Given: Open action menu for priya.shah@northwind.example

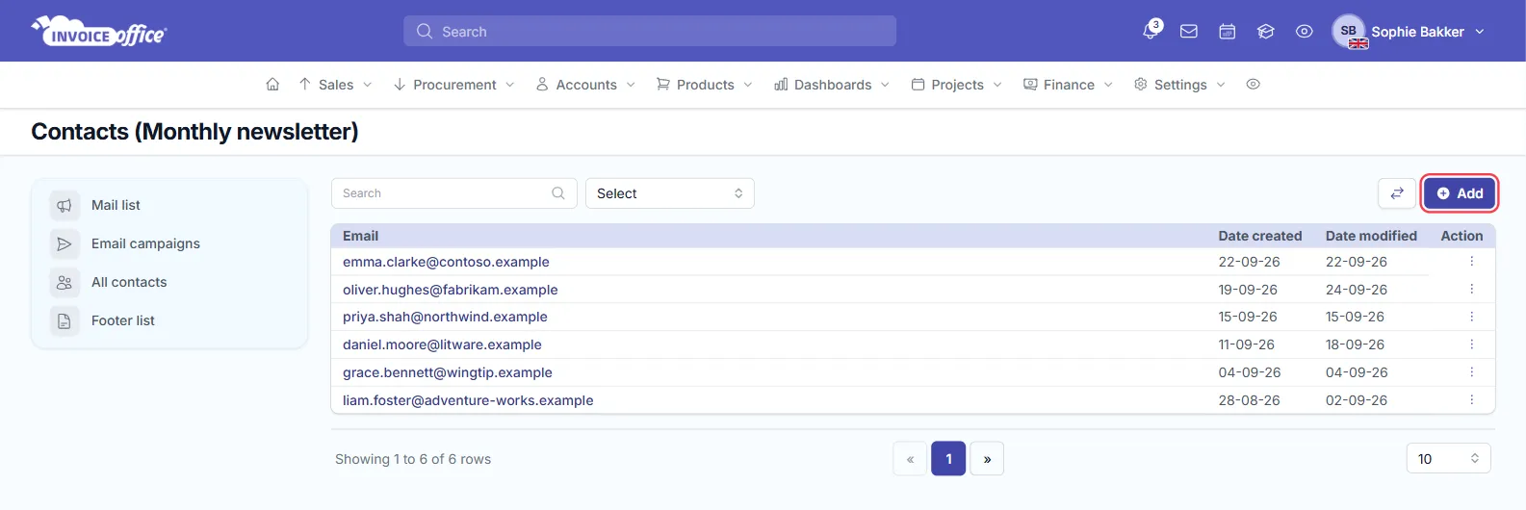Looking at the screenshot, I should 1472,317.
